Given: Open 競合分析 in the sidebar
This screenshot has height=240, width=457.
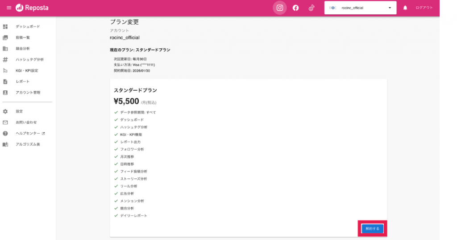Looking at the screenshot, I should coord(23,49).
